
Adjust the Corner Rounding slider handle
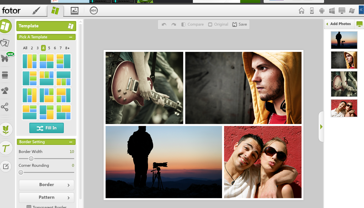[x=21, y=172]
